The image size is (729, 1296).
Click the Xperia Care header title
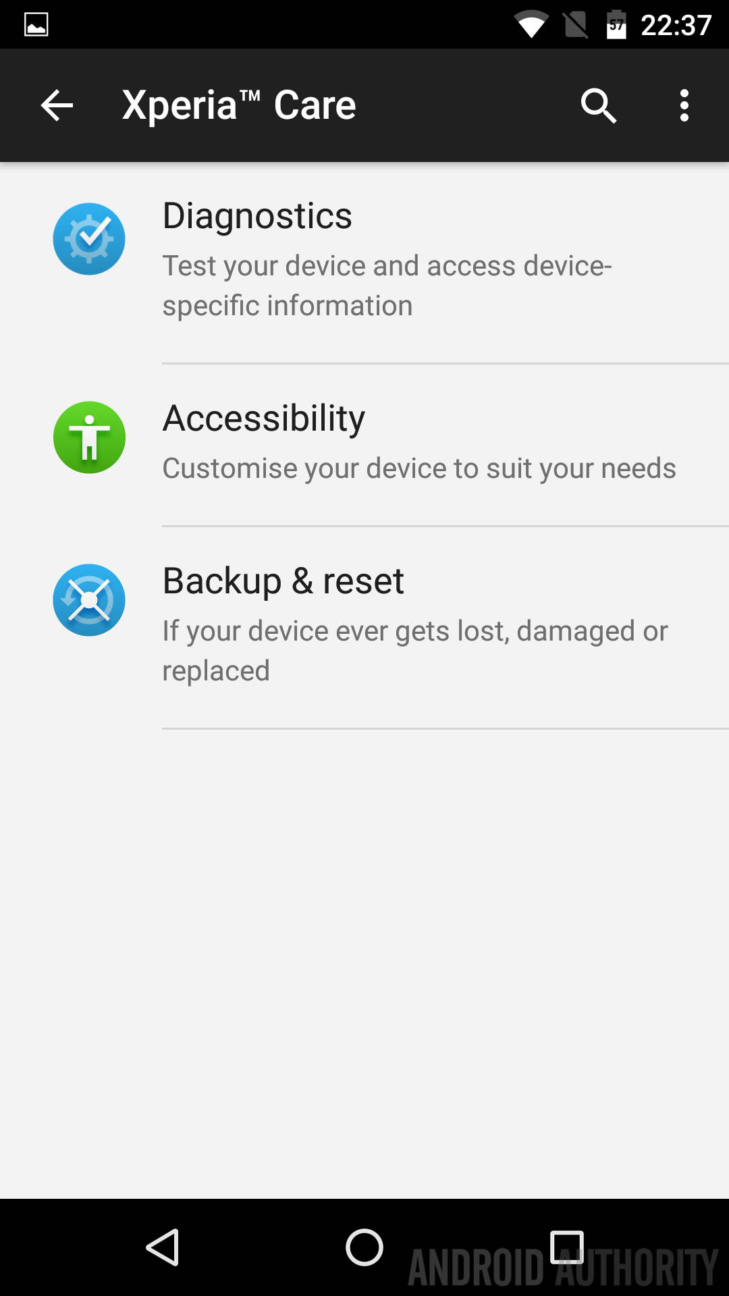(x=239, y=105)
